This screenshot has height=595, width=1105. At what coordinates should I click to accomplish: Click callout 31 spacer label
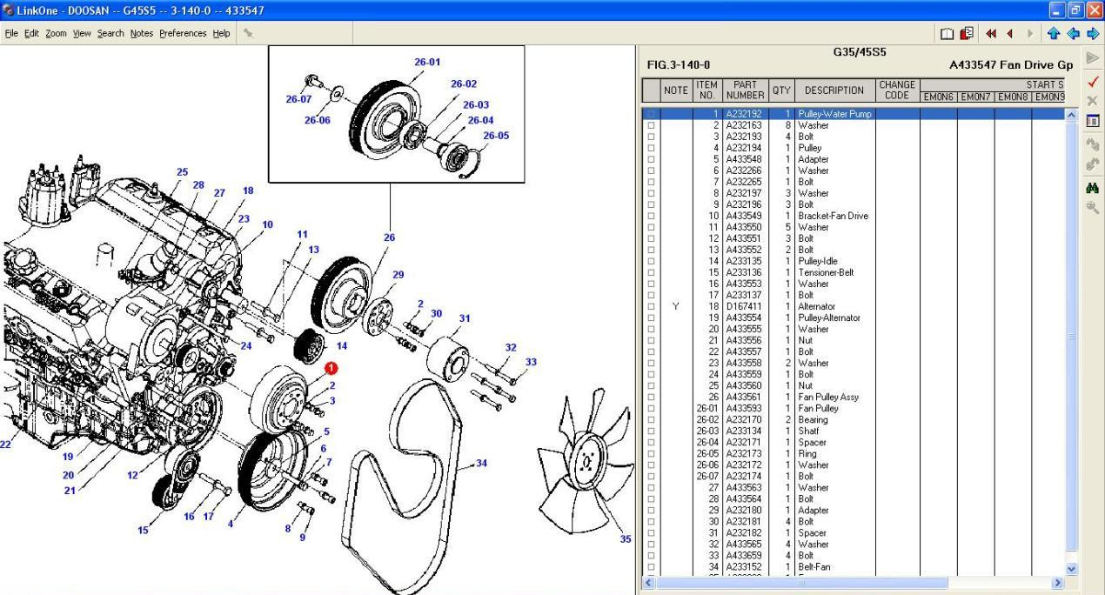point(465,318)
